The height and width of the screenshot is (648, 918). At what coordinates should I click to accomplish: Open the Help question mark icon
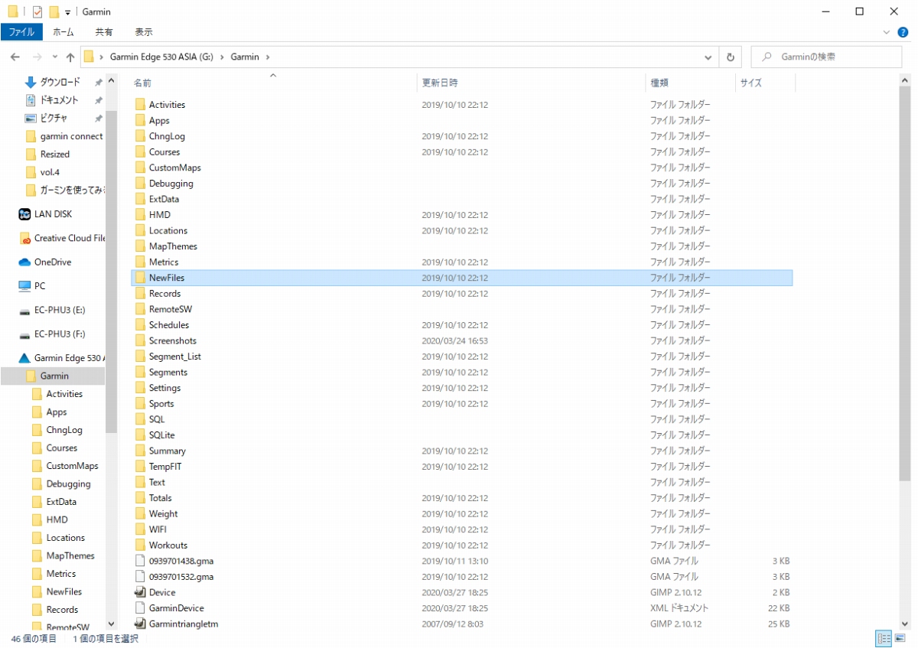click(903, 32)
